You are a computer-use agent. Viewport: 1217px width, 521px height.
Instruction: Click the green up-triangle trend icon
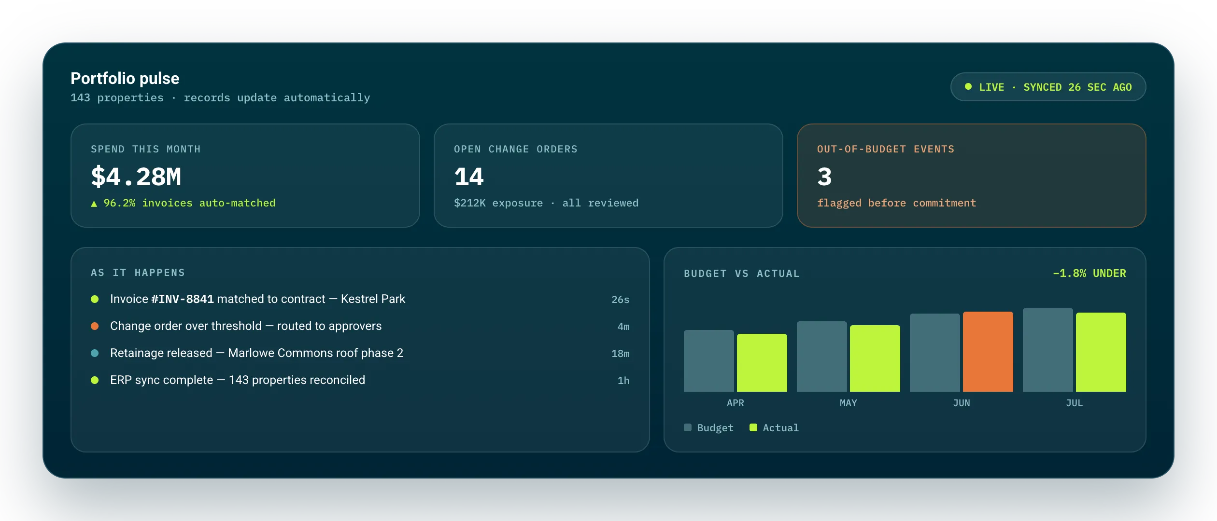tap(94, 204)
